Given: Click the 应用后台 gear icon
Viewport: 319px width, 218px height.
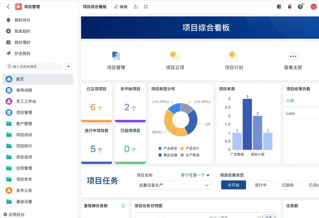Looking at the screenshot, I should [x=5, y=214].
